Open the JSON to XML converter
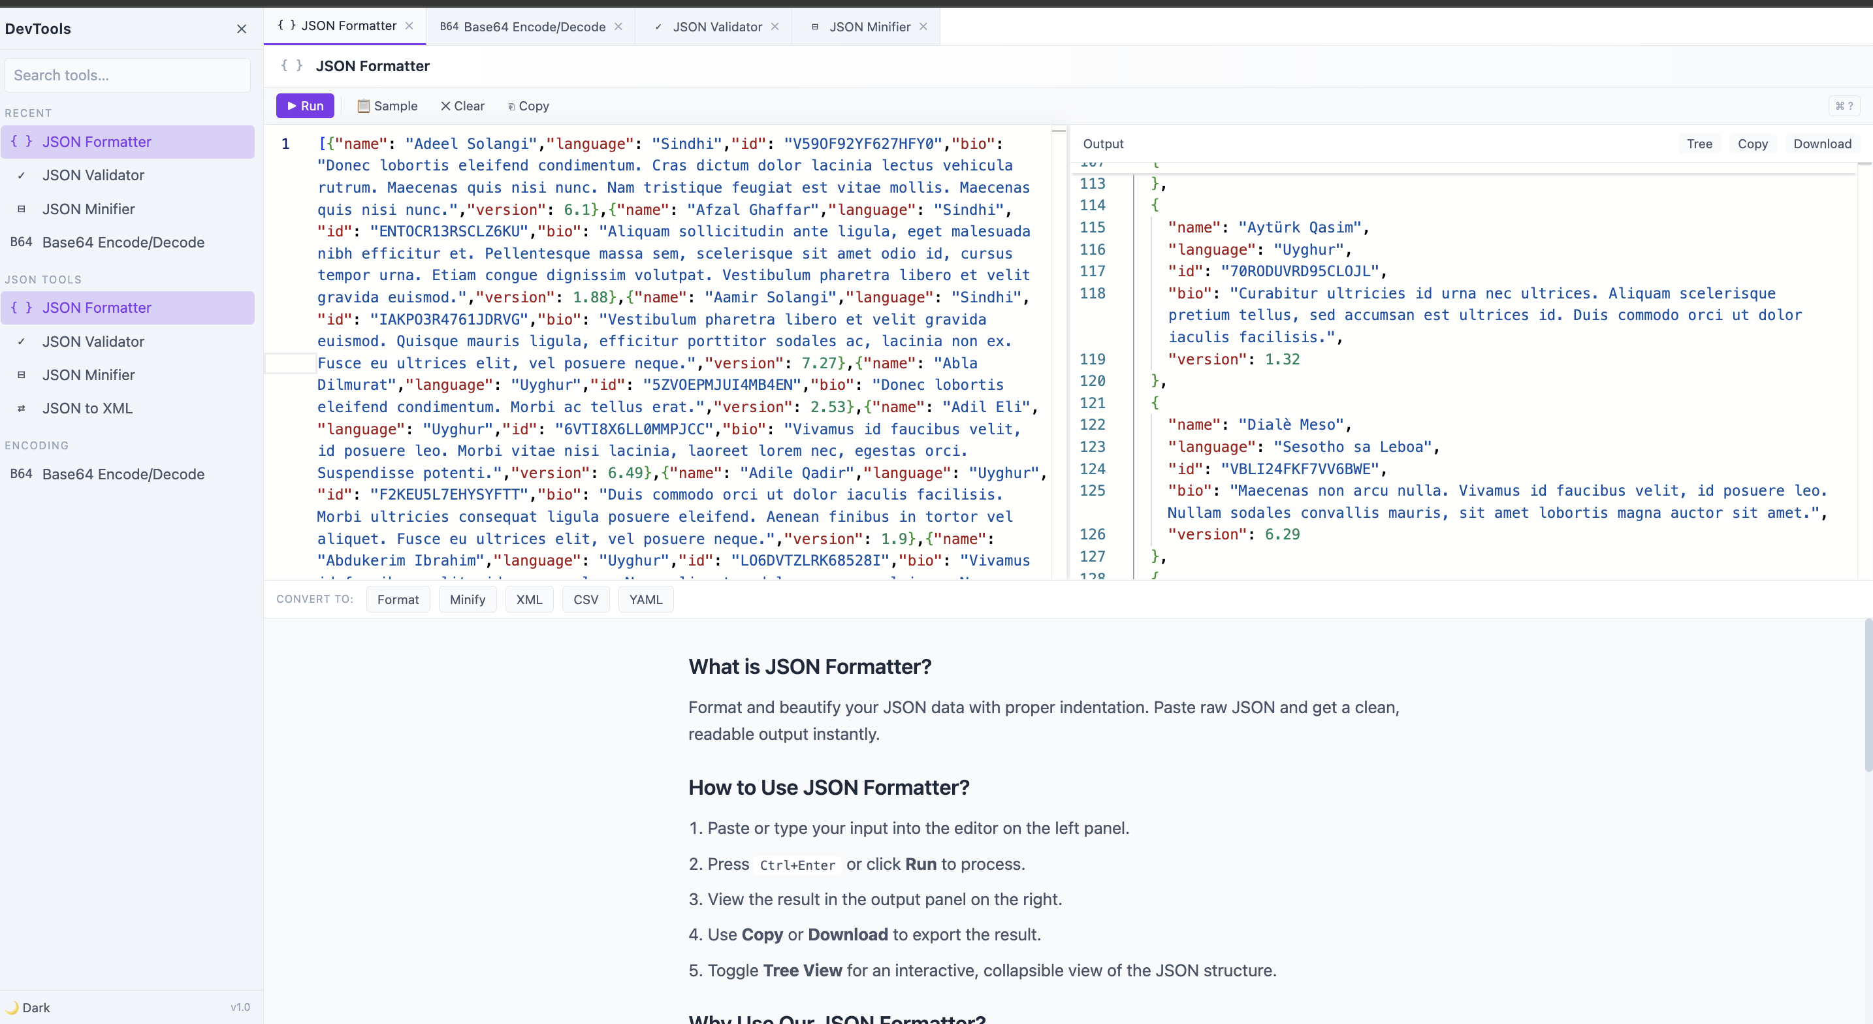The height and width of the screenshot is (1024, 1873). (x=88, y=408)
